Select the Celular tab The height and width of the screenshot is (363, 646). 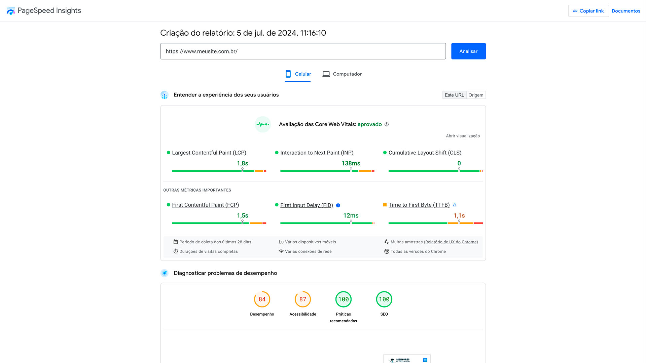297,74
